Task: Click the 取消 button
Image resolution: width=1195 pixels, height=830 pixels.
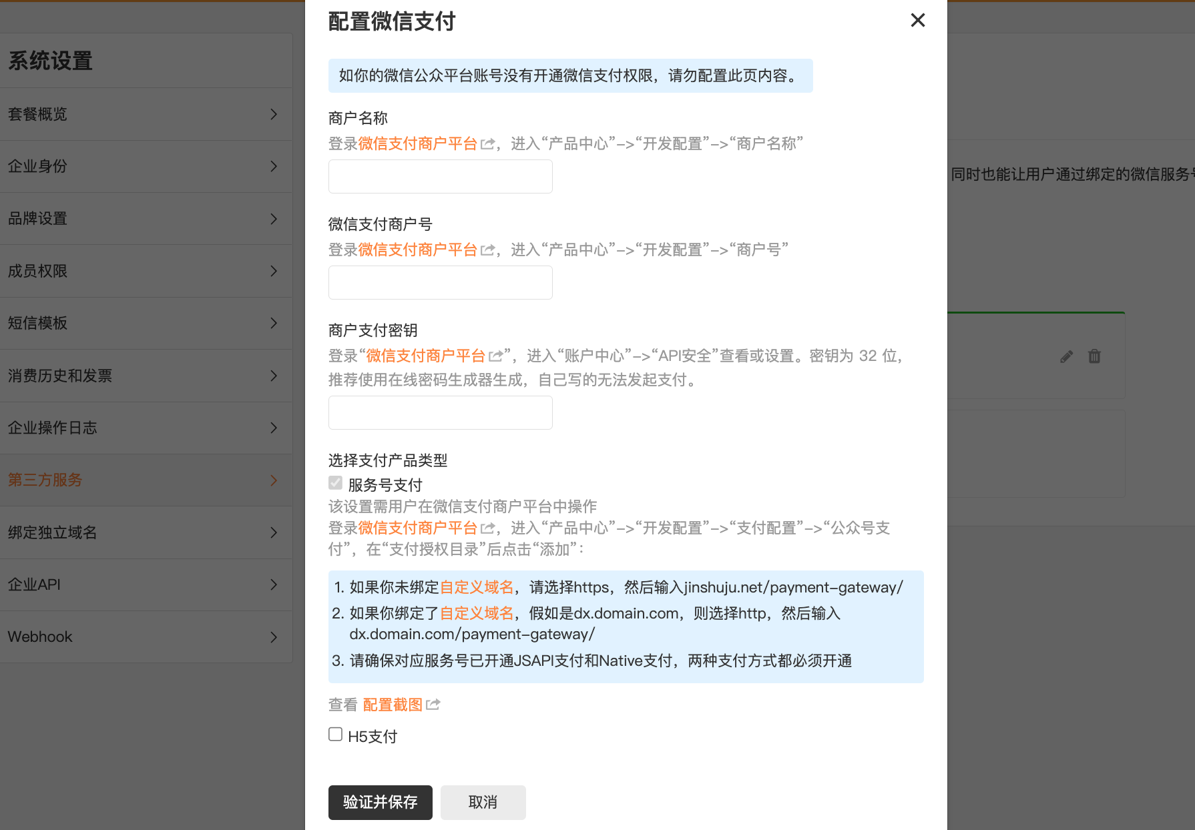Action: [483, 803]
